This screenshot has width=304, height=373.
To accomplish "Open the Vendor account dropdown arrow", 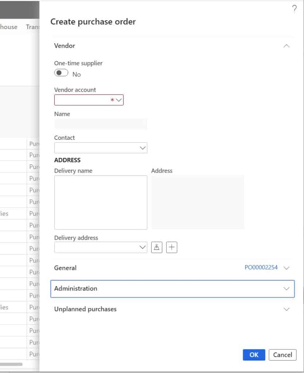I will (119, 100).
